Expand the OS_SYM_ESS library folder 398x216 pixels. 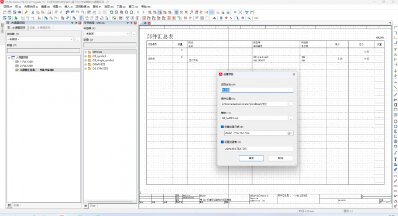click(x=85, y=68)
